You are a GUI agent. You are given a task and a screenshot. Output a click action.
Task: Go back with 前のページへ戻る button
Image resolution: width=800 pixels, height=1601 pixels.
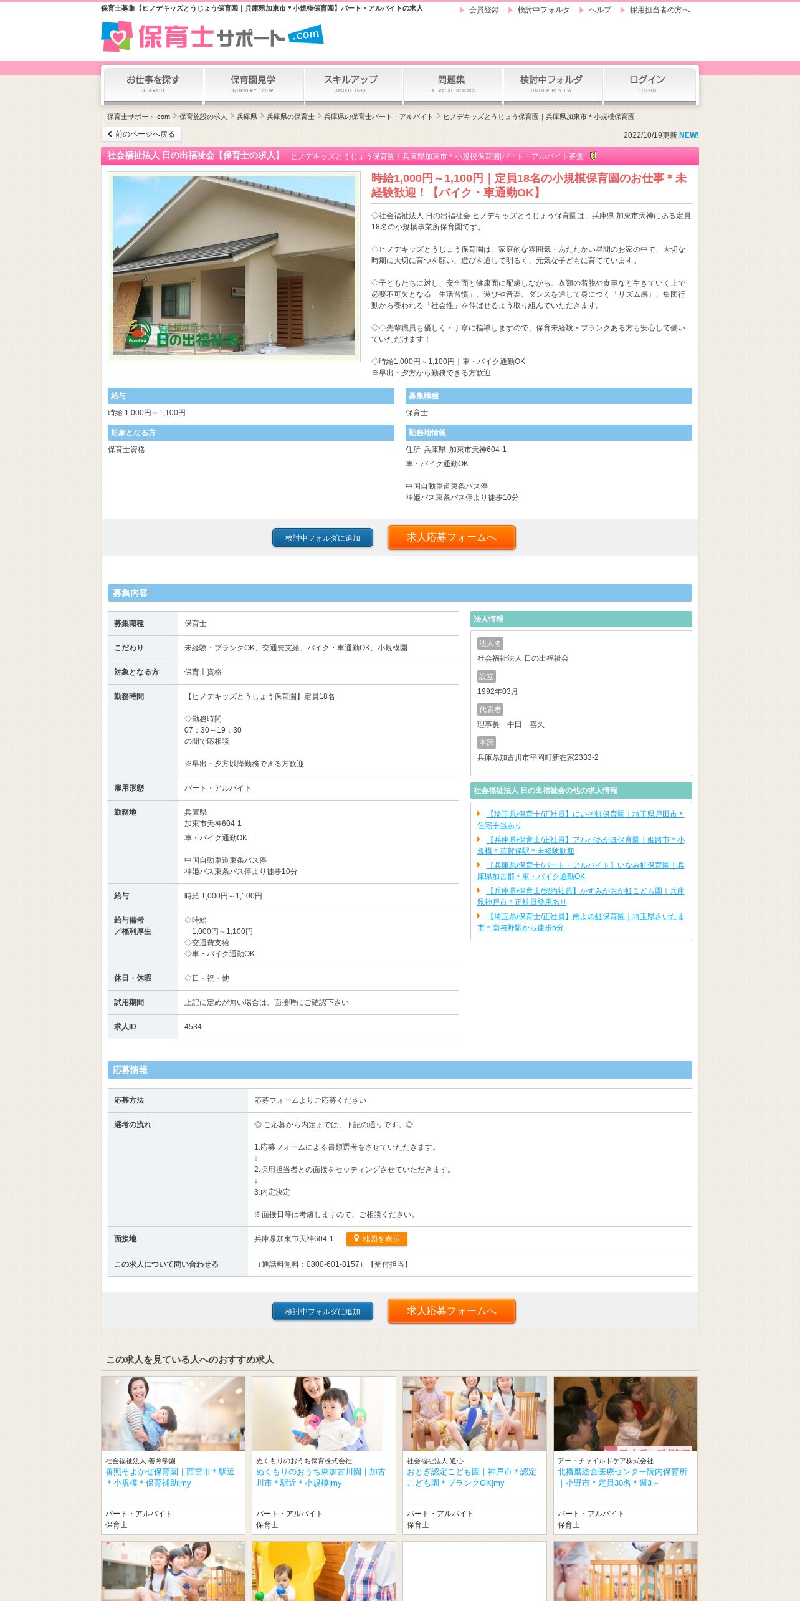click(141, 134)
